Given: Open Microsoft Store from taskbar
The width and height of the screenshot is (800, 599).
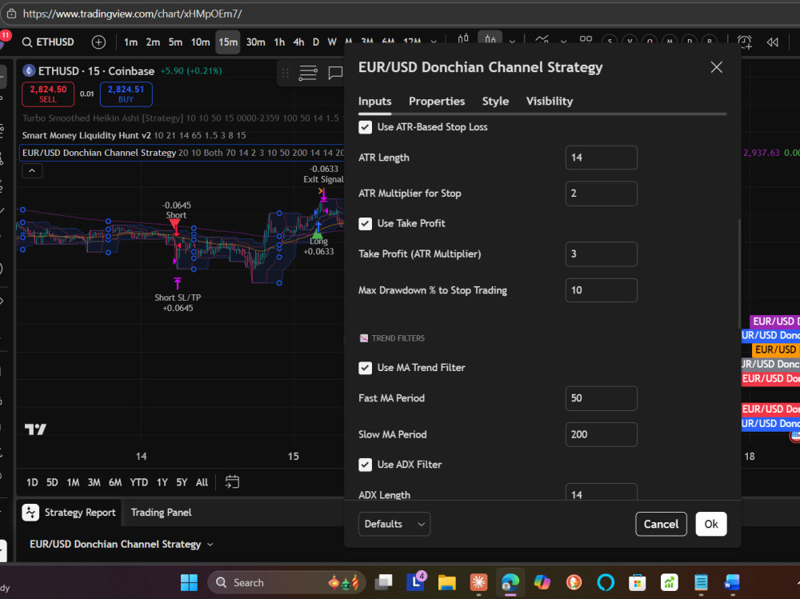Looking at the screenshot, I should 638,582.
